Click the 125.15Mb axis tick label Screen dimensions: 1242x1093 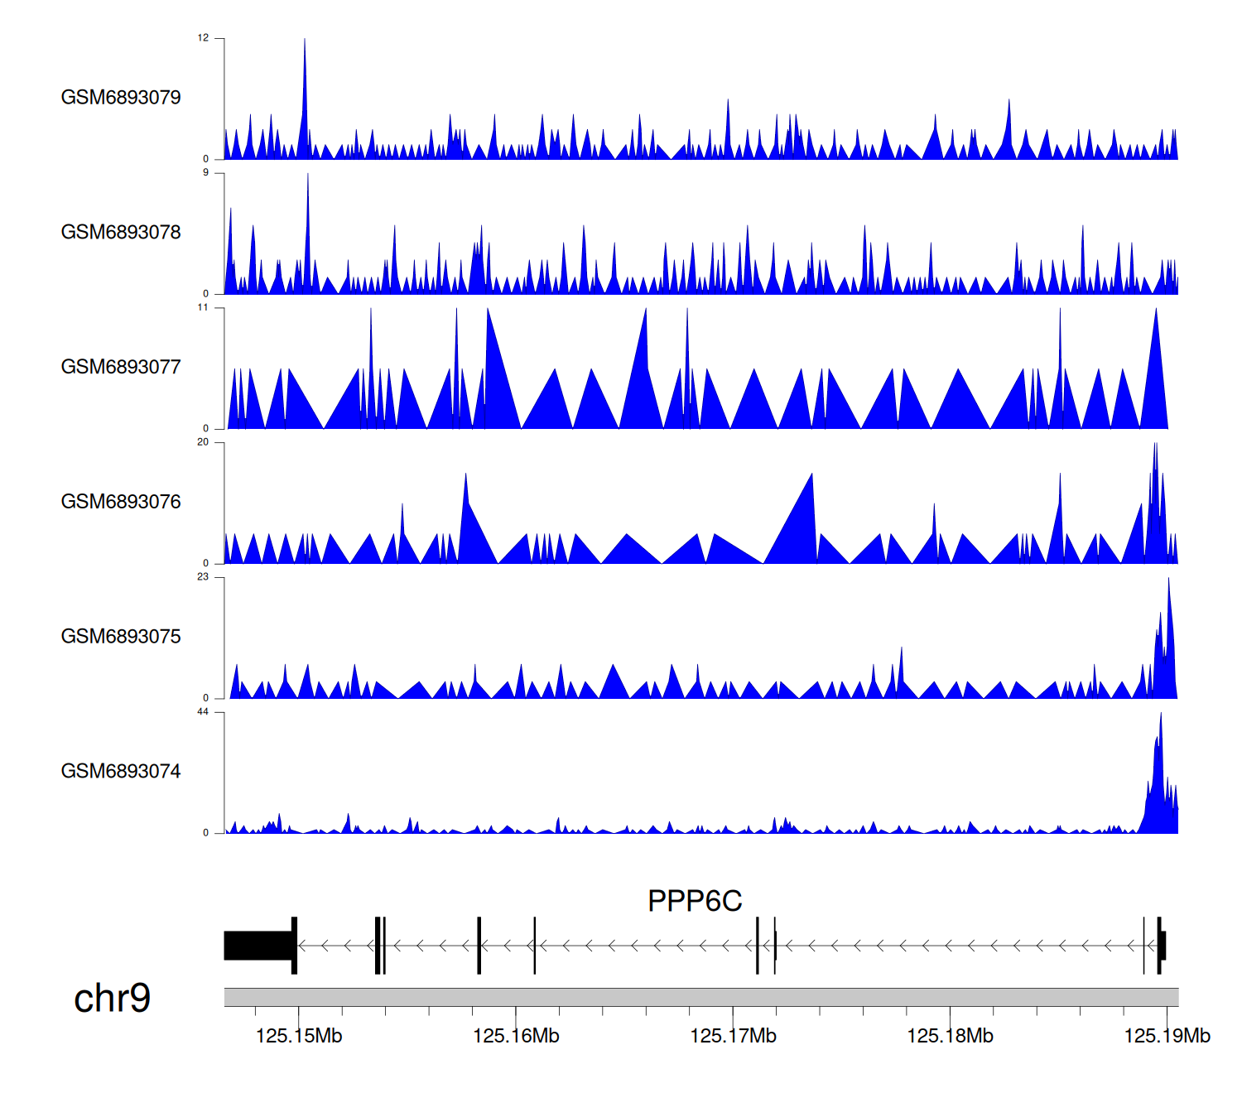point(299,1036)
